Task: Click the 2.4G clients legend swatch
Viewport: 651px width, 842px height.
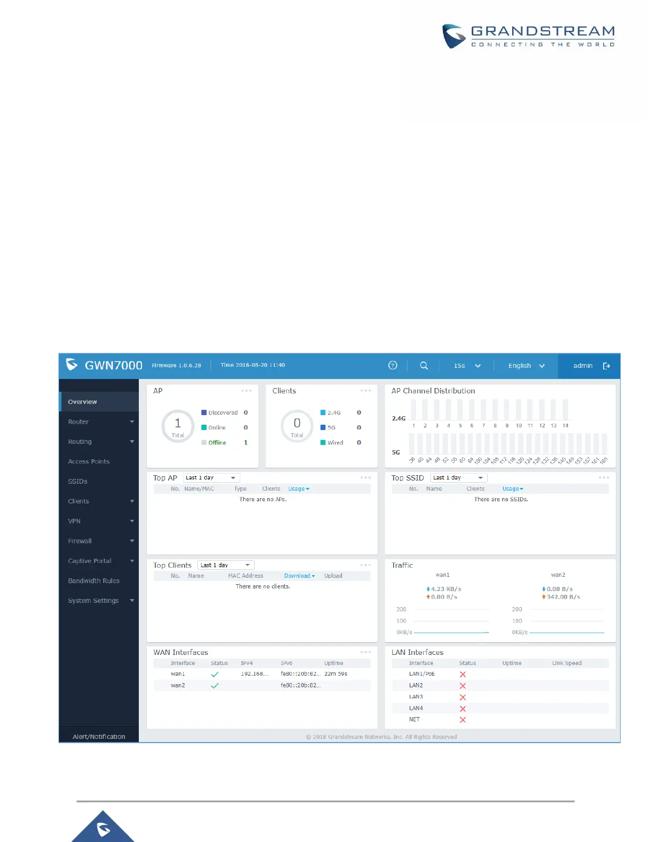Action: tap(323, 412)
